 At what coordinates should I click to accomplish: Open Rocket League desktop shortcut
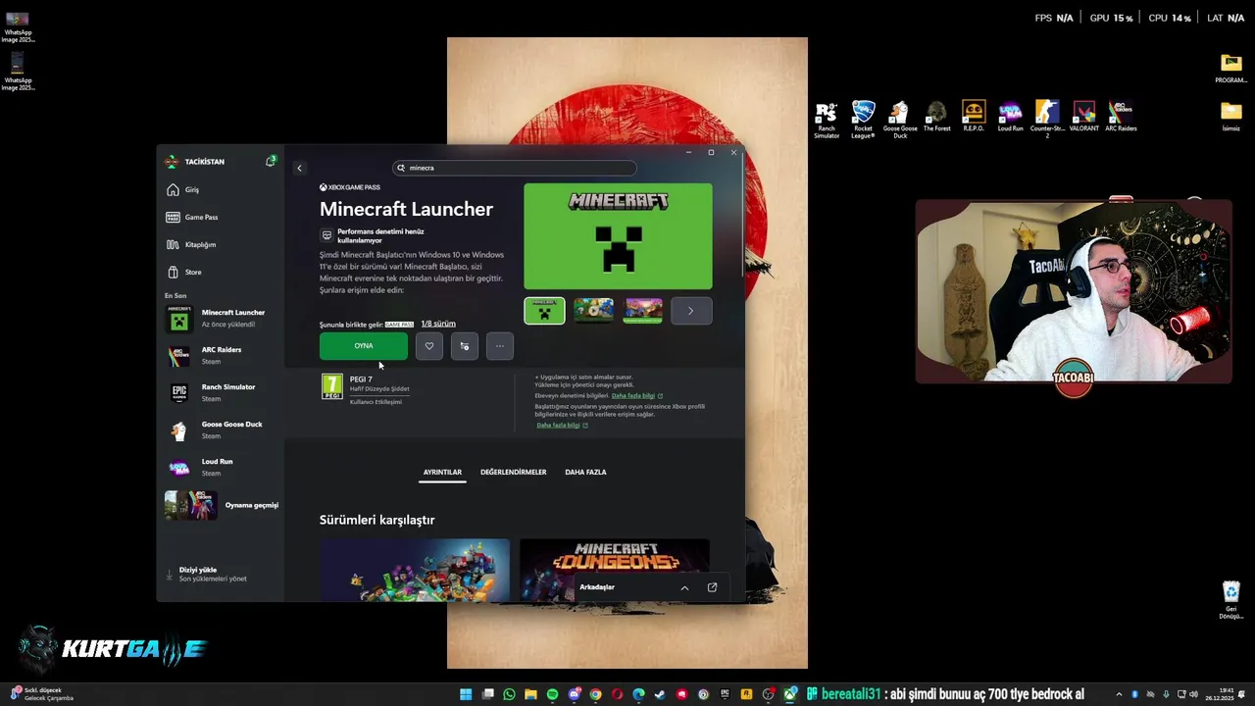coord(863,120)
